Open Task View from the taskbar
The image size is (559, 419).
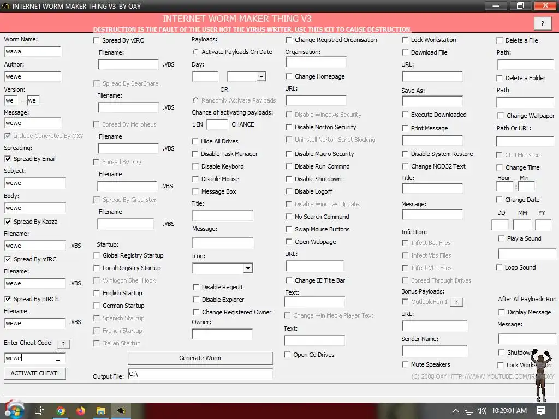(39, 411)
